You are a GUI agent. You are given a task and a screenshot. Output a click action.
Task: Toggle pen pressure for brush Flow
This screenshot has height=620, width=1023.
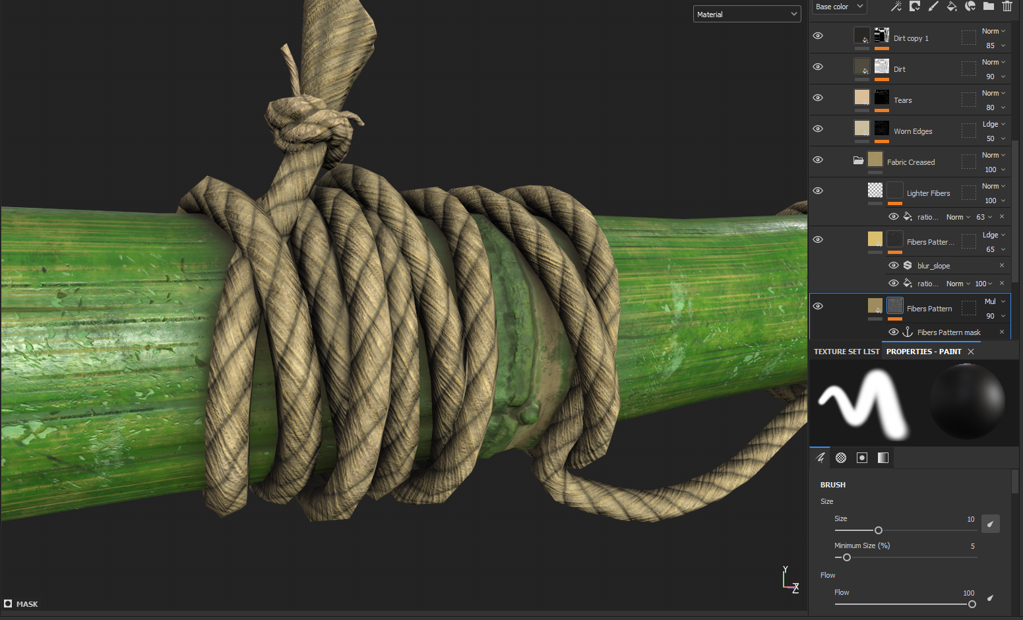click(990, 598)
